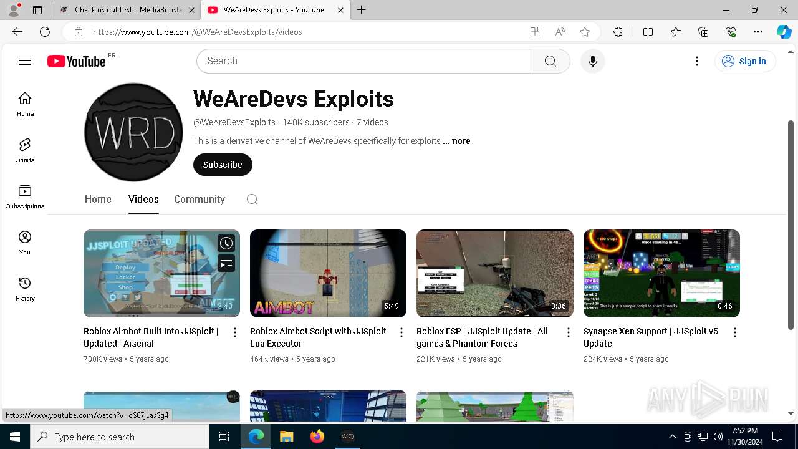
Task: Expand channel description with ...more
Action: pyautogui.click(x=456, y=141)
